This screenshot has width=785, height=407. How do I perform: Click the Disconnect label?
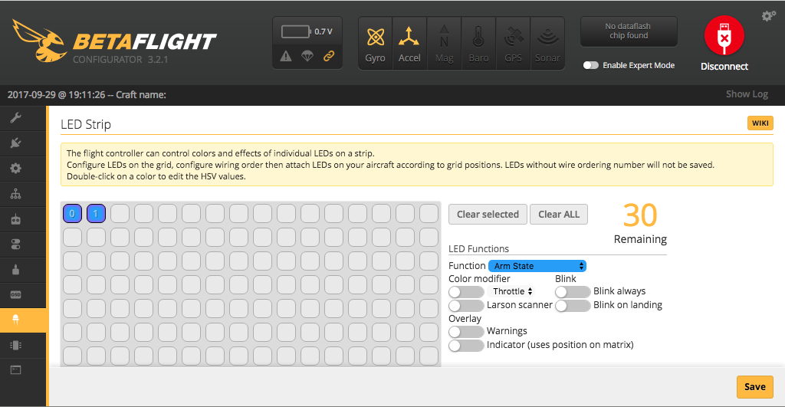[724, 67]
